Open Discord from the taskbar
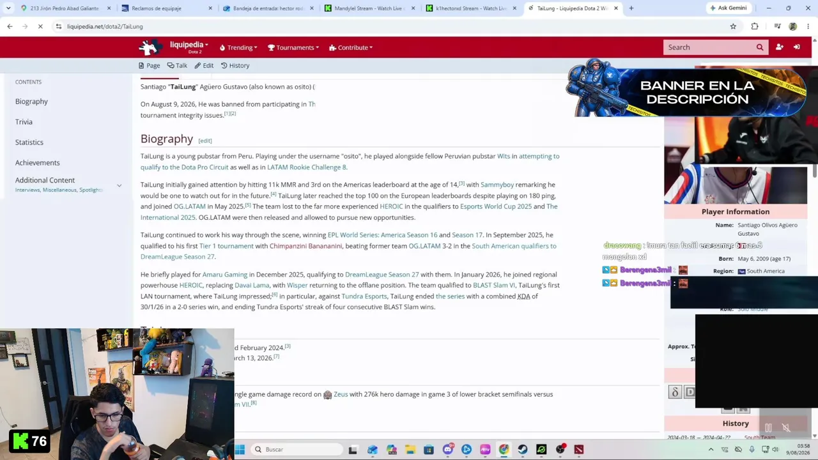The height and width of the screenshot is (460, 818). pos(448,449)
